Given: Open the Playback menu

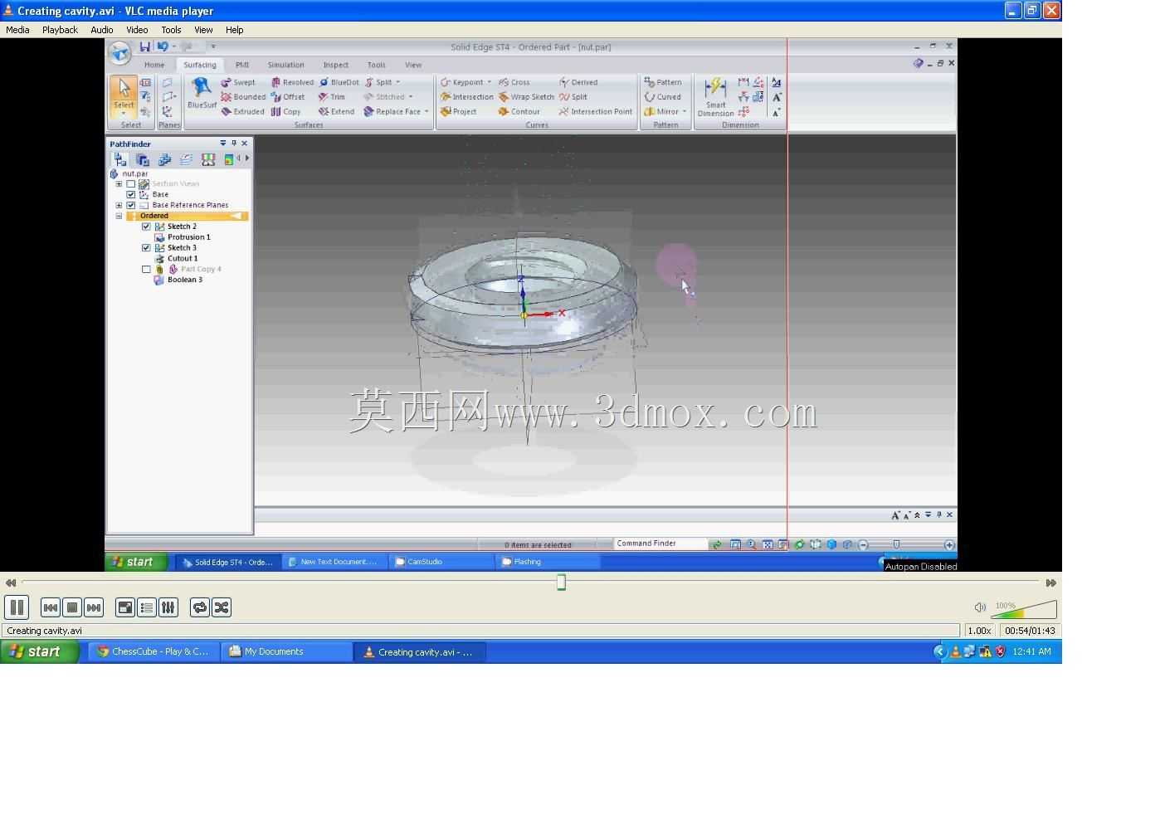Looking at the screenshot, I should 60,30.
